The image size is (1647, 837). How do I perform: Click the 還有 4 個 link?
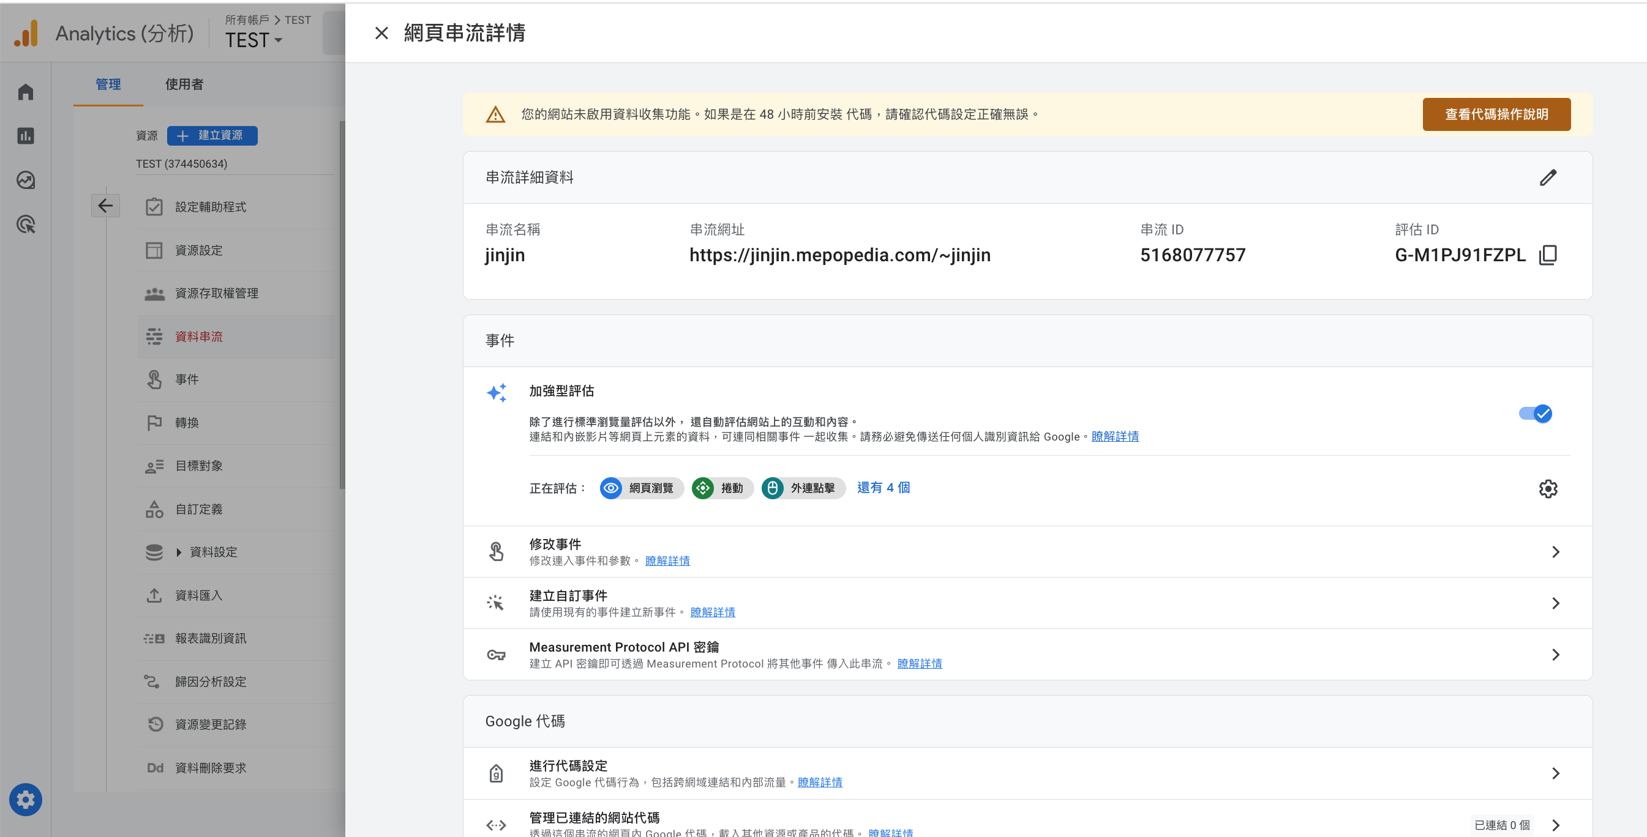coord(883,488)
